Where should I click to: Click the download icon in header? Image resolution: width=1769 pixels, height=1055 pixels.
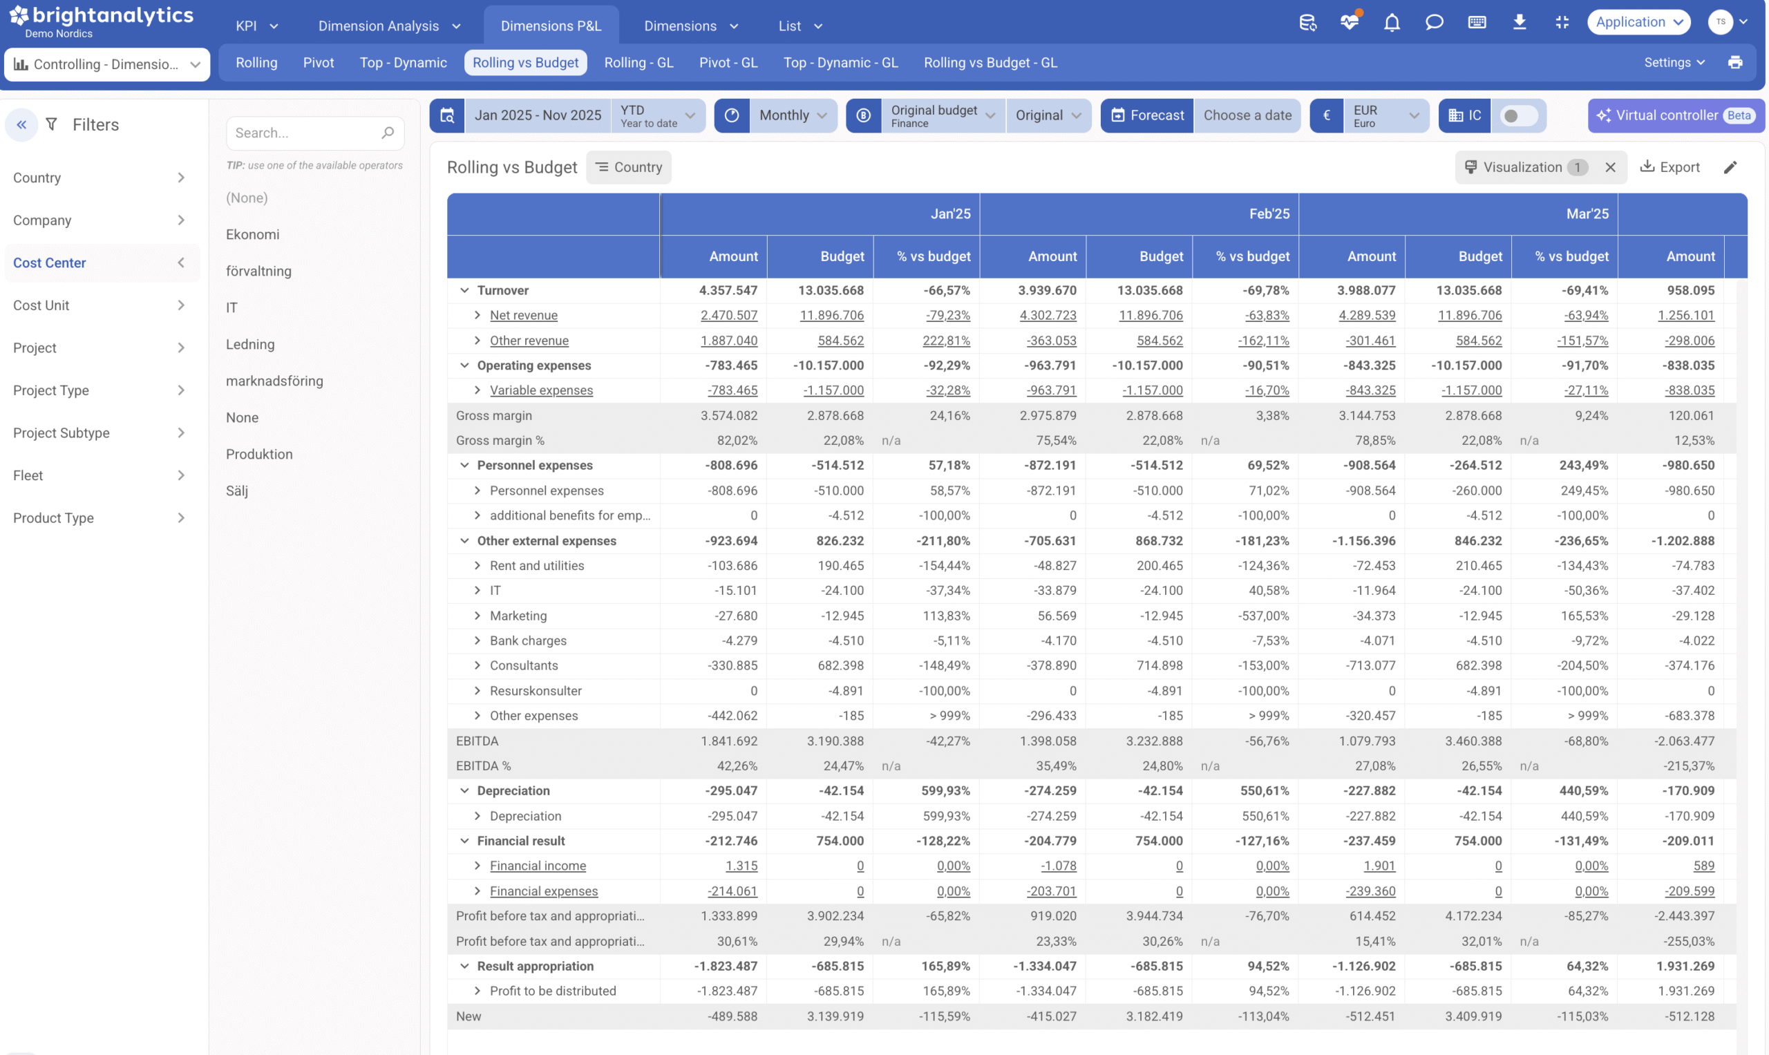(1519, 22)
